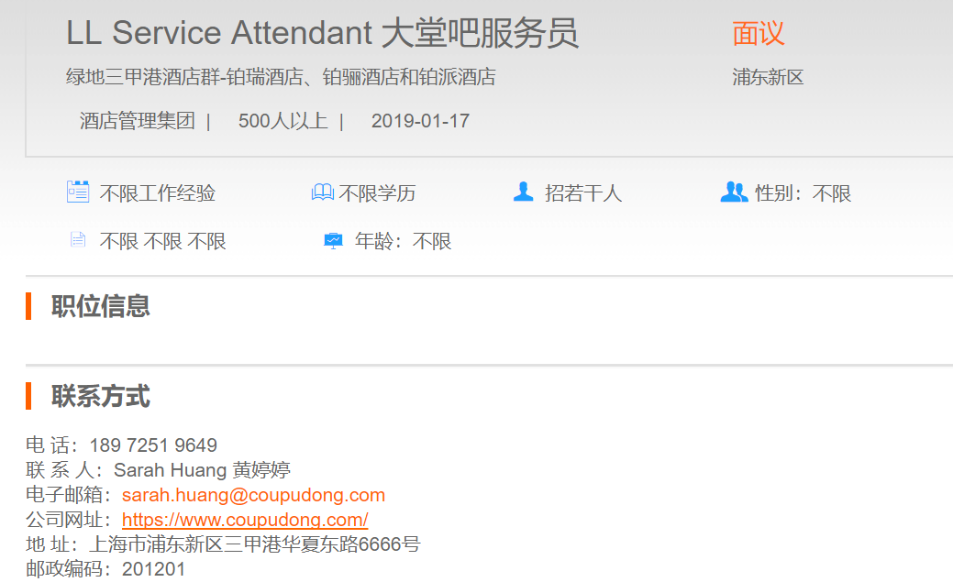Screen dimensions: 953x582
Task: Click the phone number 189 7251 9649
Action: (153, 445)
